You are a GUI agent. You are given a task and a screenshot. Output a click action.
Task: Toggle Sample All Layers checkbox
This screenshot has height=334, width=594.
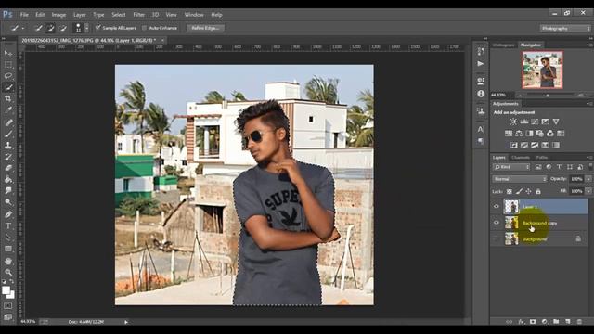(x=98, y=28)
